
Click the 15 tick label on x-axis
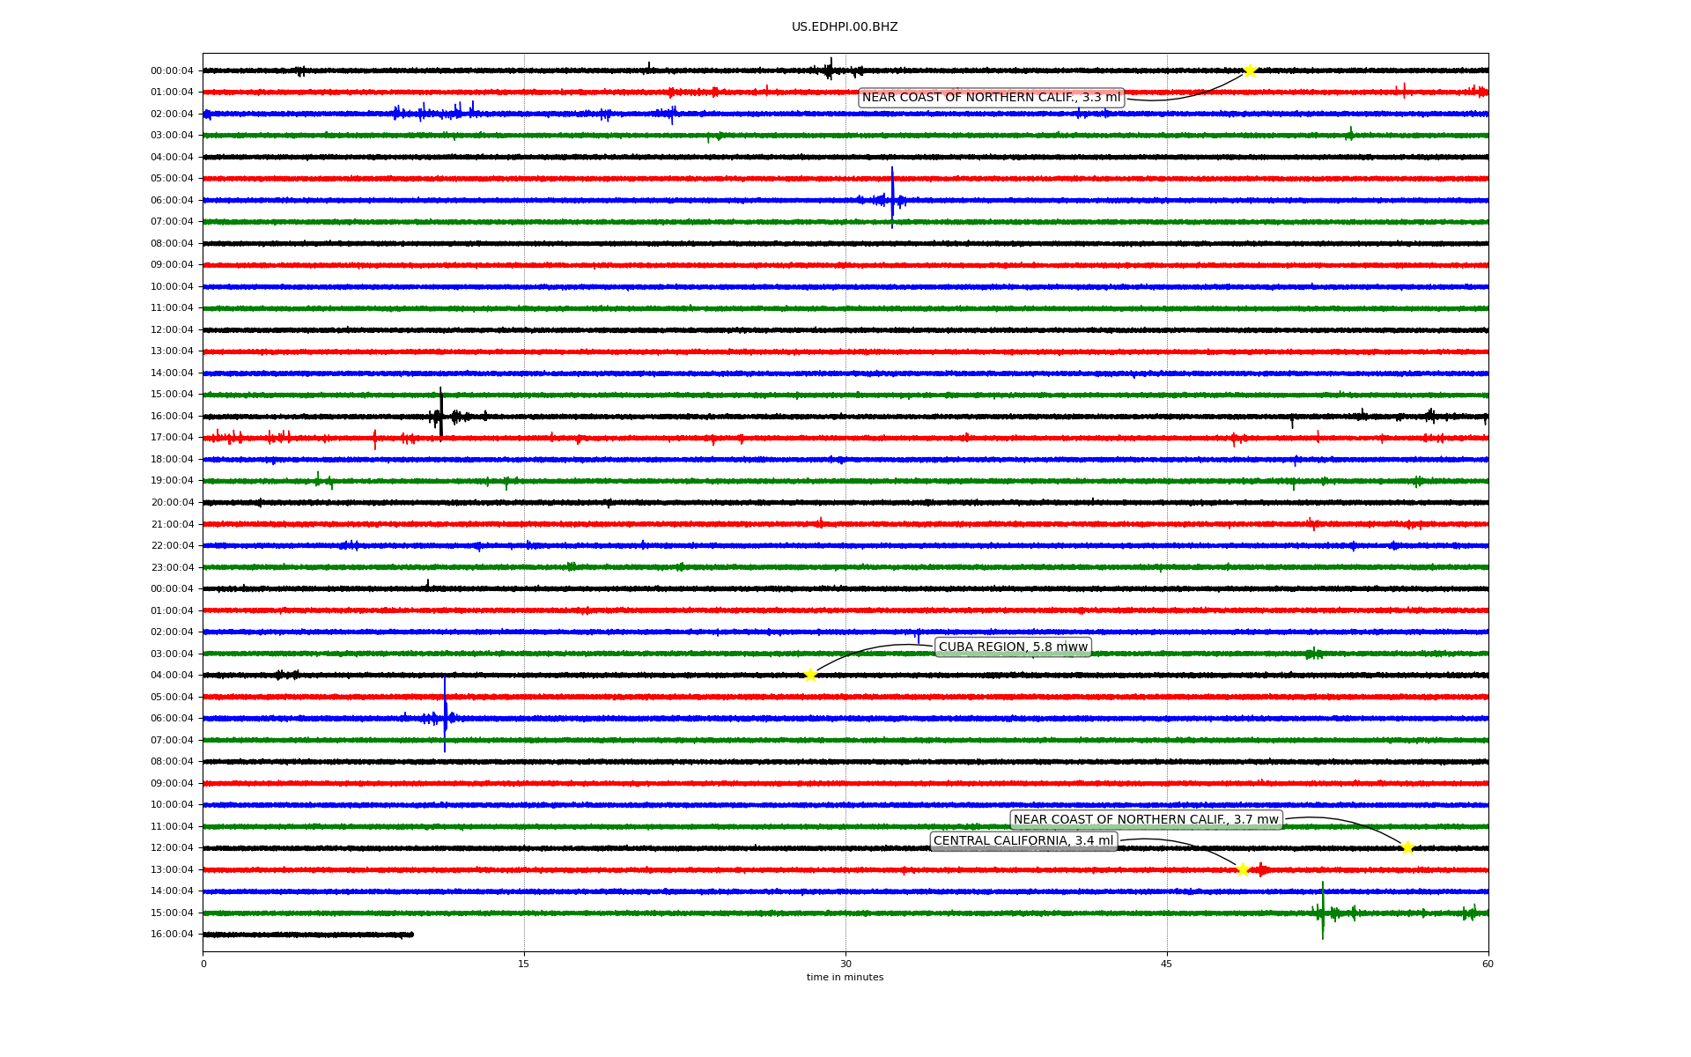click(x=524, y=964)
